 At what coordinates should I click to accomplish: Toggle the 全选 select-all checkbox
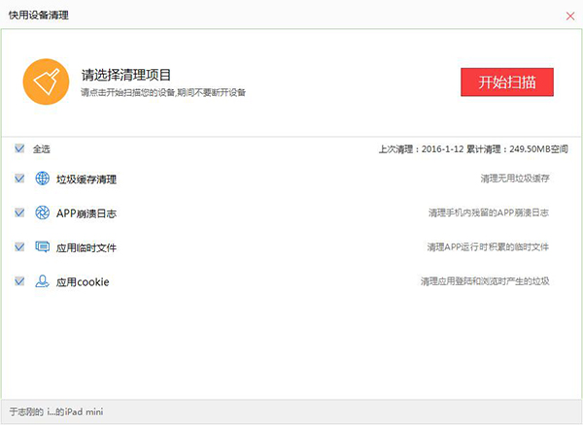(x=19, y=148)
